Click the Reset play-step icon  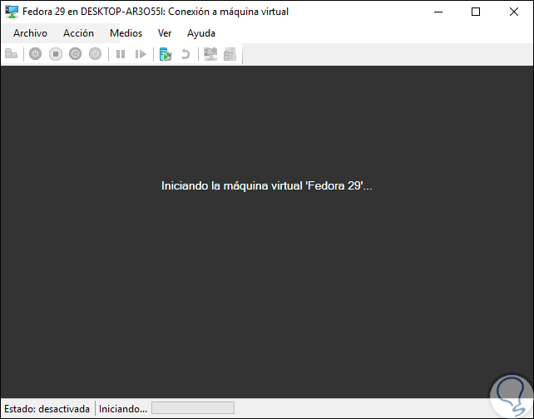click(x=141, y=54)
